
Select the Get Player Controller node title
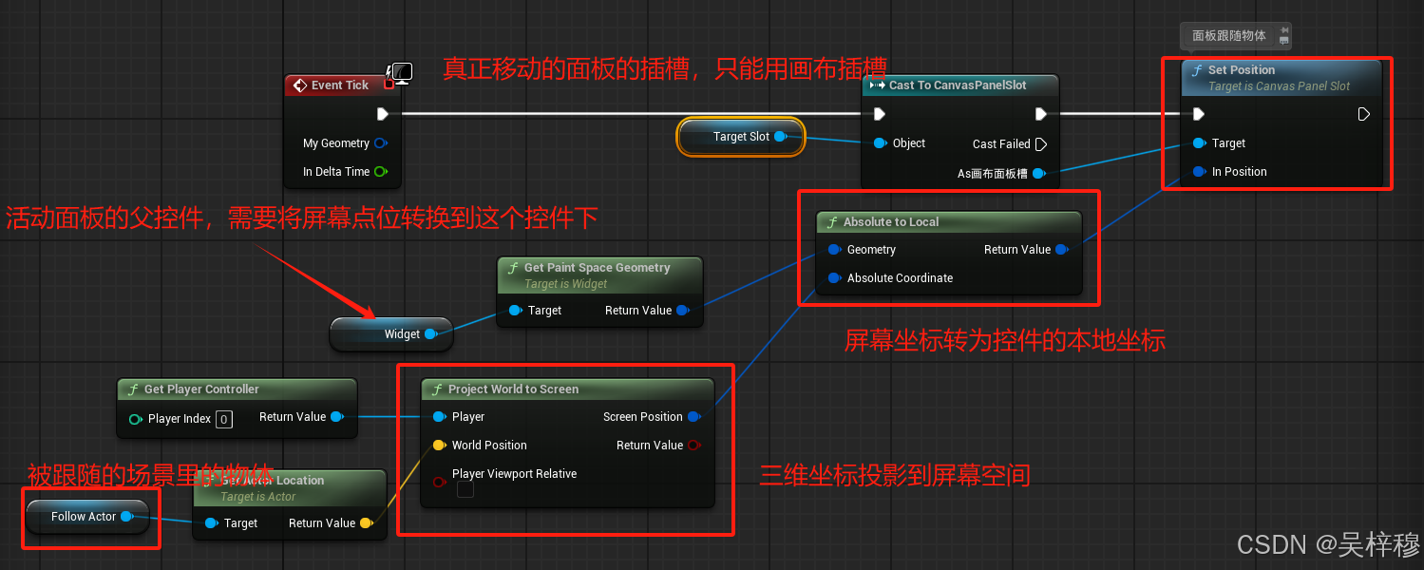point(201,389)
